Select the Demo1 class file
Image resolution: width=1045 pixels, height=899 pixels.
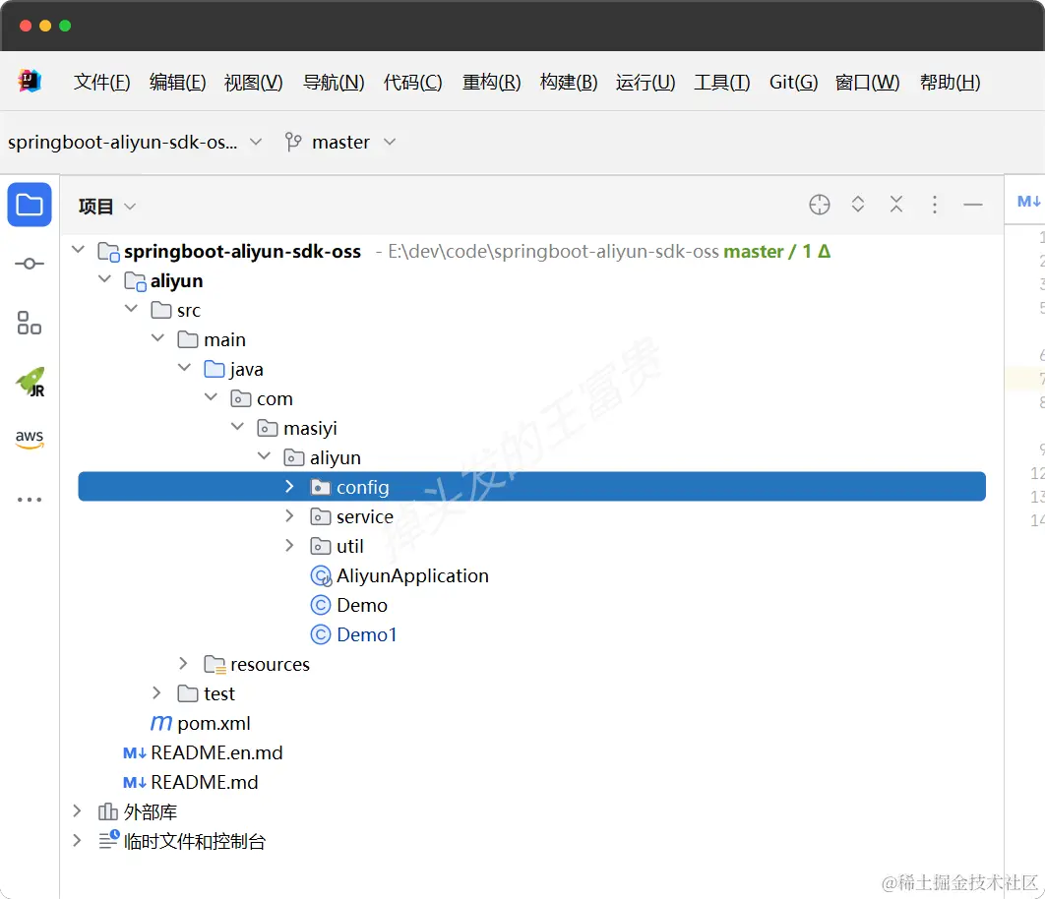(x=367, y=634)
